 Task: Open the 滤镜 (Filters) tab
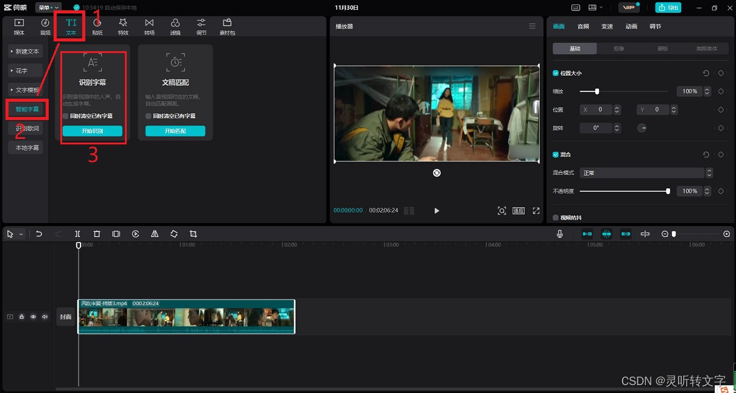175,27
